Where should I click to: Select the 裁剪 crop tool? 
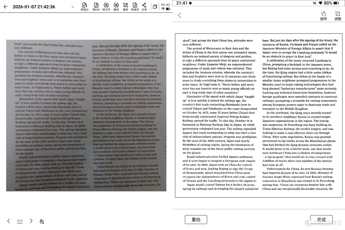point(126,7)
